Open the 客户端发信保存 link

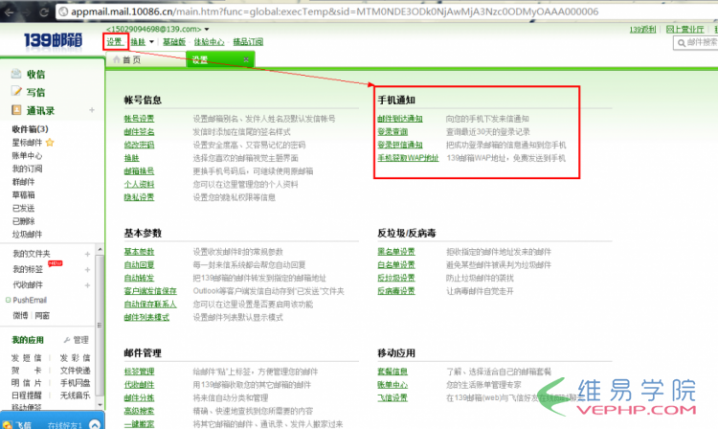[150, 291]
